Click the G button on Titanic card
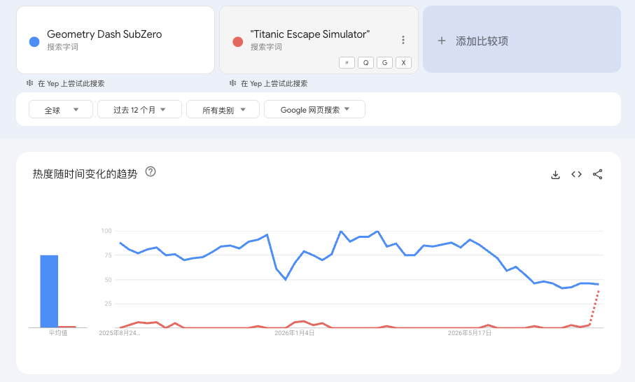The width and height of the screenshot is (635, 382). click(385, 63)
